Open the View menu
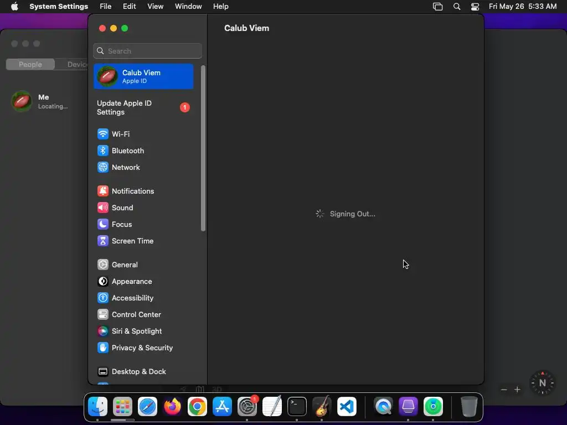The height and width of the screenshot is (425, 567). (155, 7)
